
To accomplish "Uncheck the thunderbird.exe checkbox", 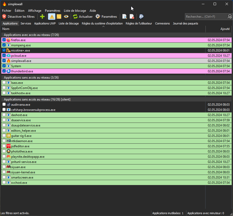I will 4,71.
